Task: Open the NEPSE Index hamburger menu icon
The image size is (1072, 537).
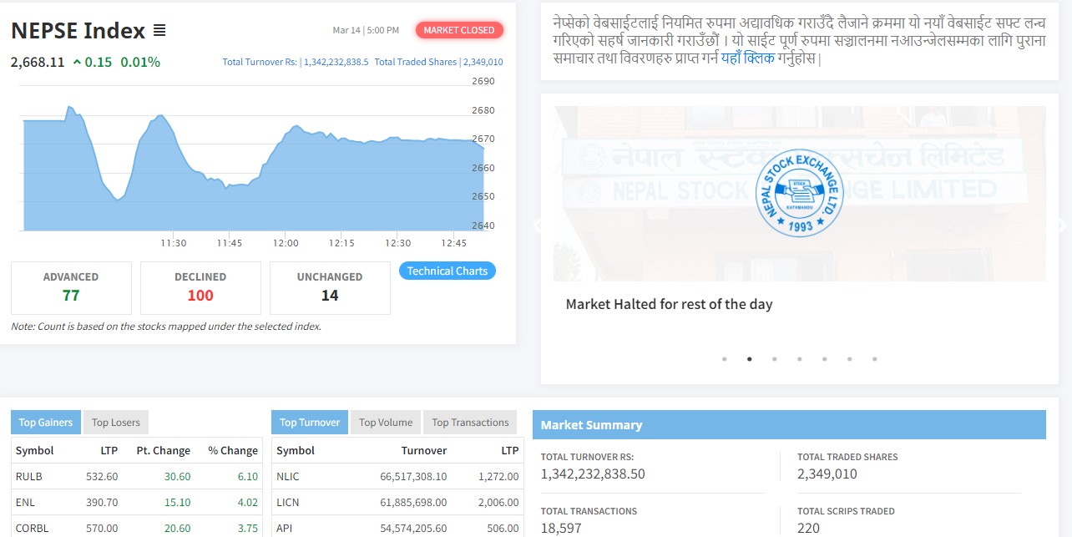Action: [159, 31]
